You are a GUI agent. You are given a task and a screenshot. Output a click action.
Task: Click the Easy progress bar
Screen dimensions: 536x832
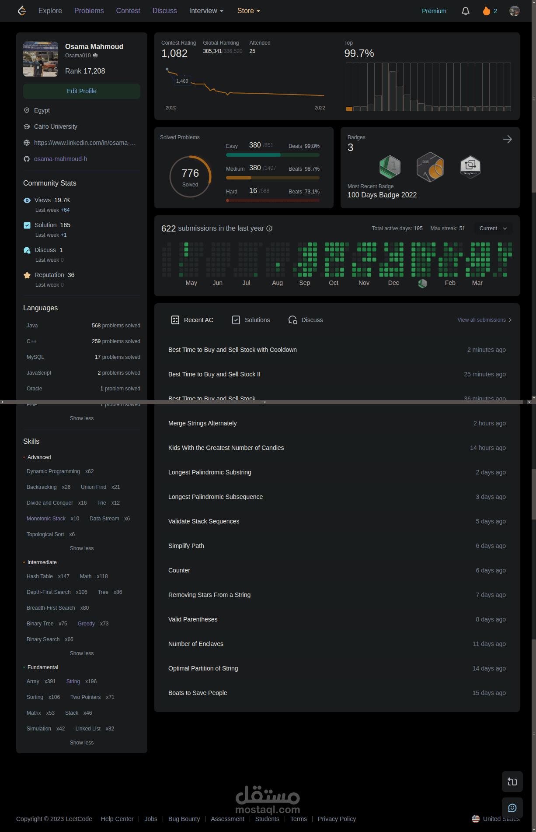(273, 155)
